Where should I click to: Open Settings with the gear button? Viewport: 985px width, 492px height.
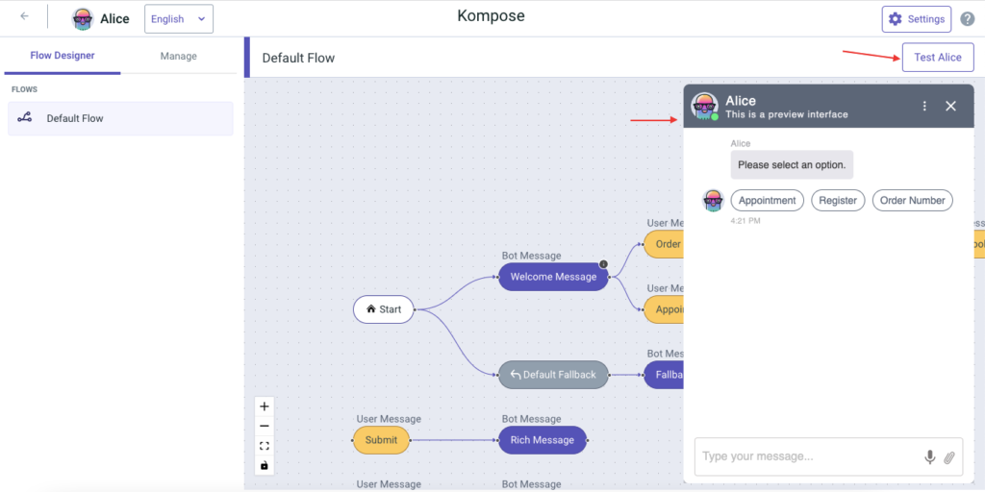[x=917, y=19]
